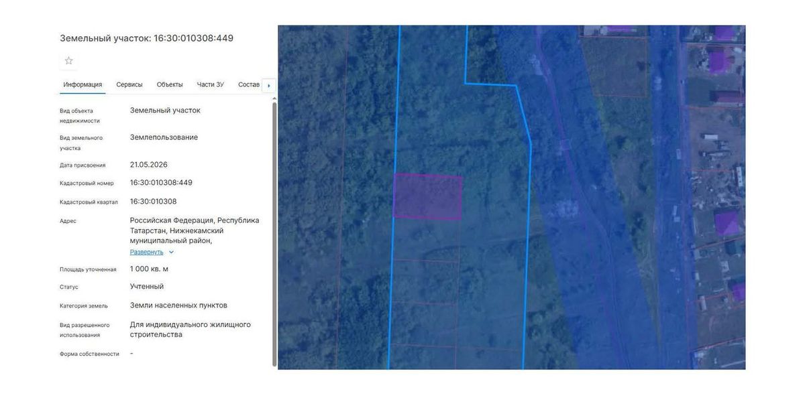Click the area value 1 000 кв. м
The width and height of the screenshot is (805, 420).
coord(149,269)
